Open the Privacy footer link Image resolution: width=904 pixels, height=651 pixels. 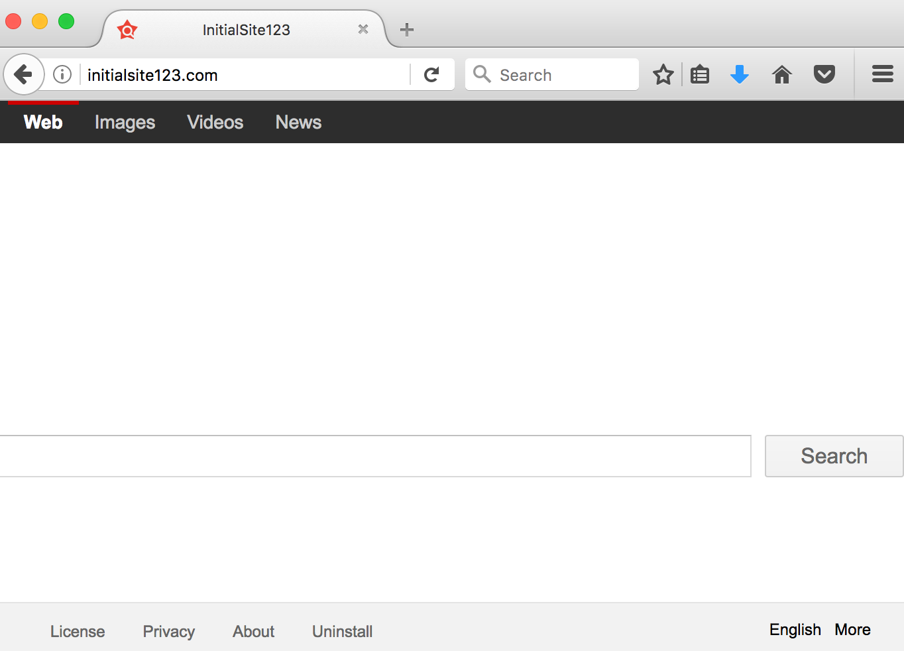point(168,631)
